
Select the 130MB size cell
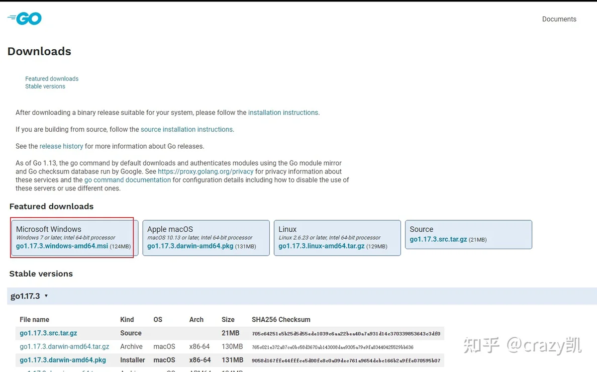point(232,347)
